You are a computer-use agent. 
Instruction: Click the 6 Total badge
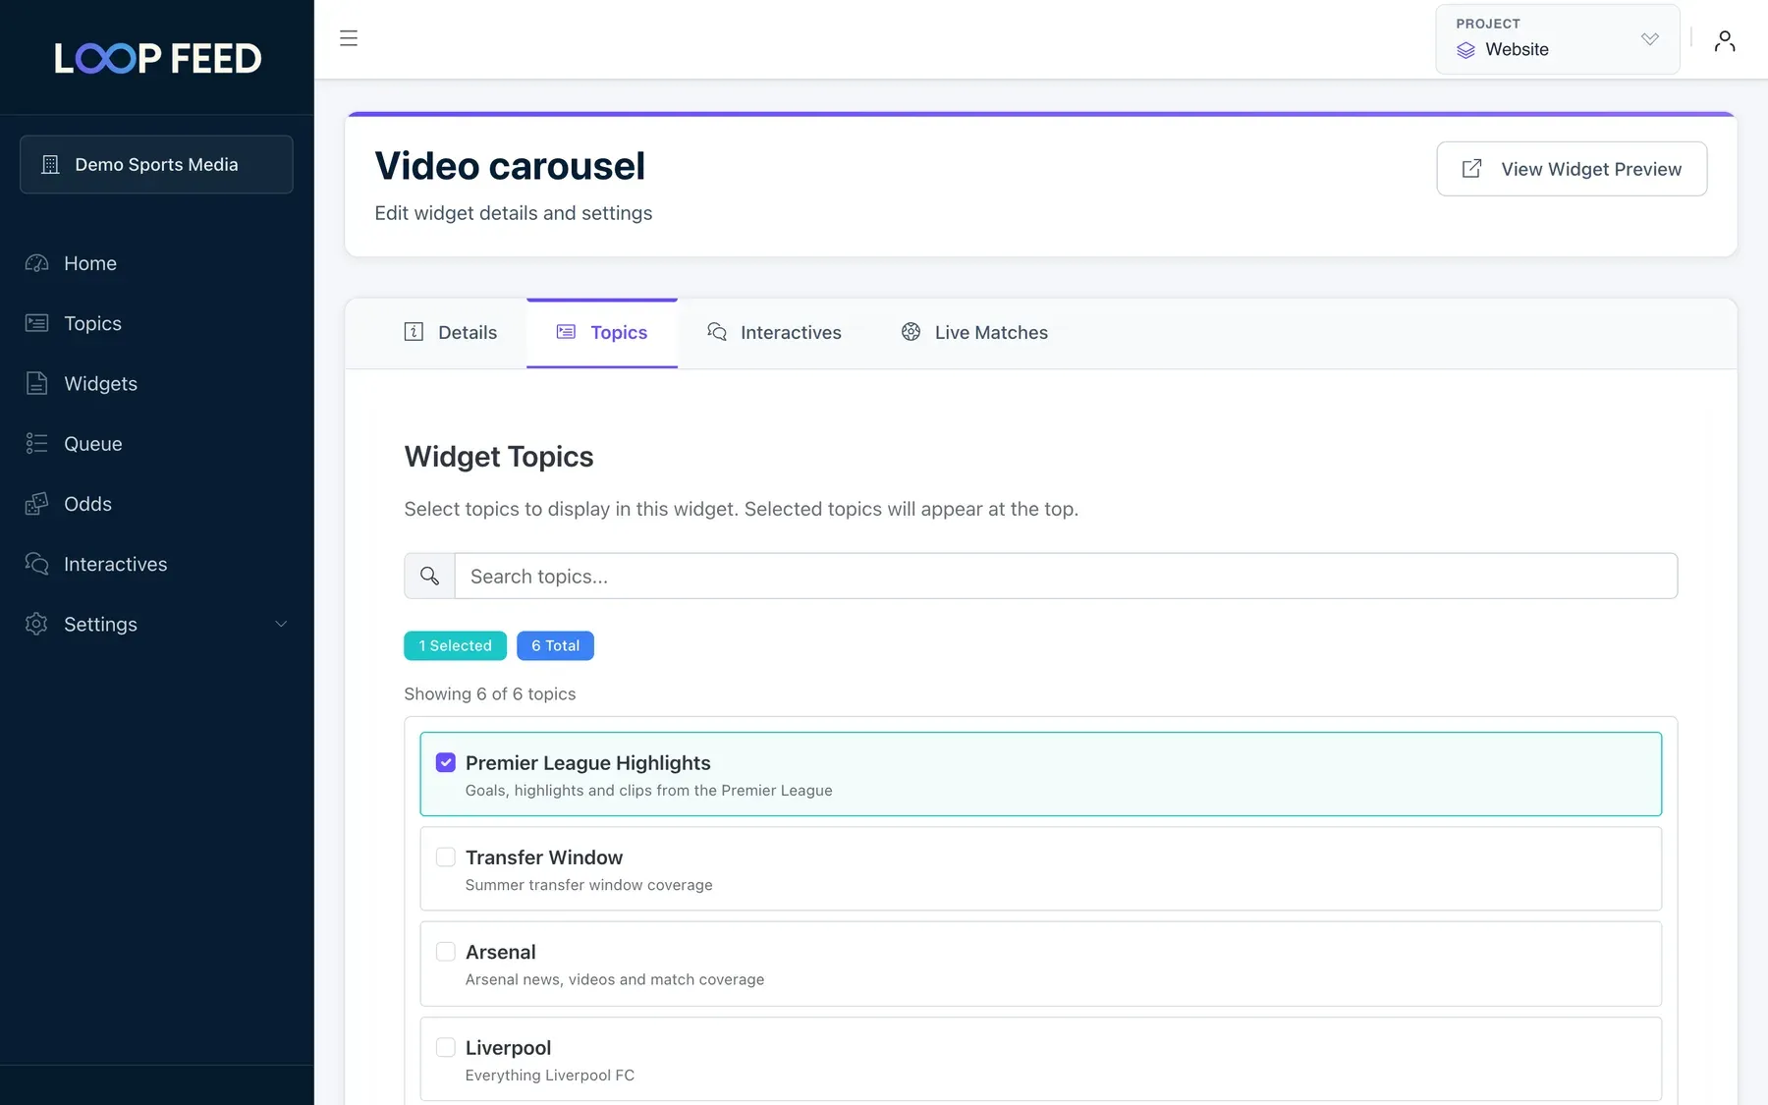pyautogui.click(x=555, y=645)
